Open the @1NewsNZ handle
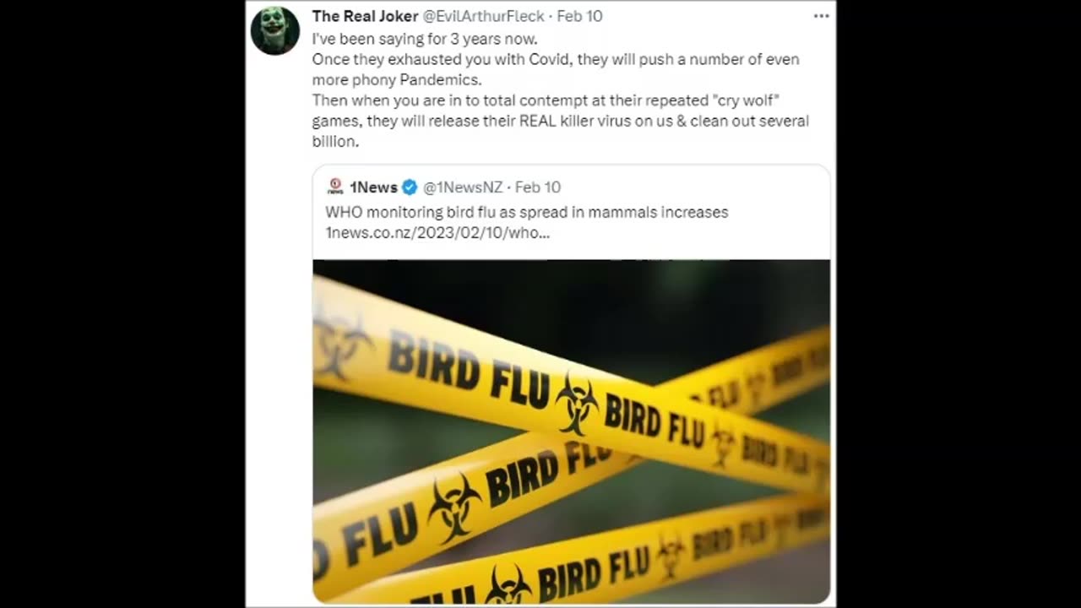The height and width of the screenshot is (608, 1081). click(462, 187)
